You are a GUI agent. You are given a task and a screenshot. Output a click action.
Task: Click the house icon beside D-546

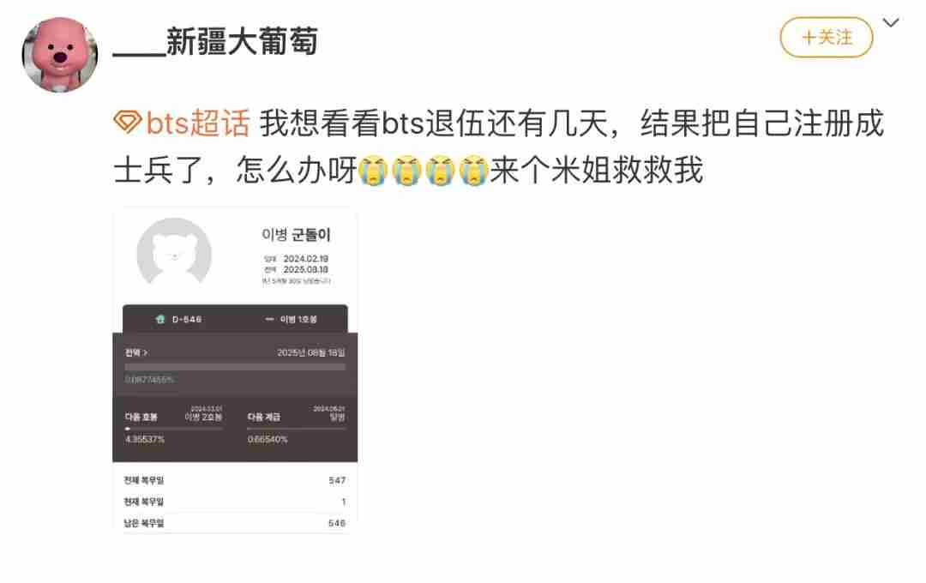point(160,319)
